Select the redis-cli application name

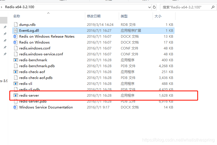(x=26, y=84)
